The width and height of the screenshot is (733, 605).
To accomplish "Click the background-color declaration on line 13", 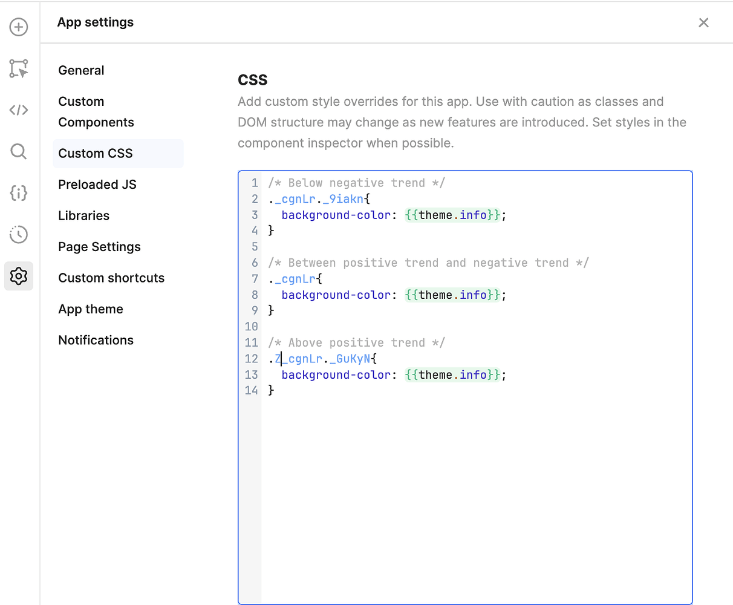I will click(x=394, y=374).
